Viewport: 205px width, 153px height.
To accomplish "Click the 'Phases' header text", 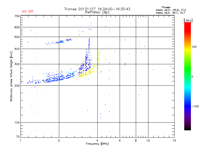I will pyautogui.click(x=166, y=7).
